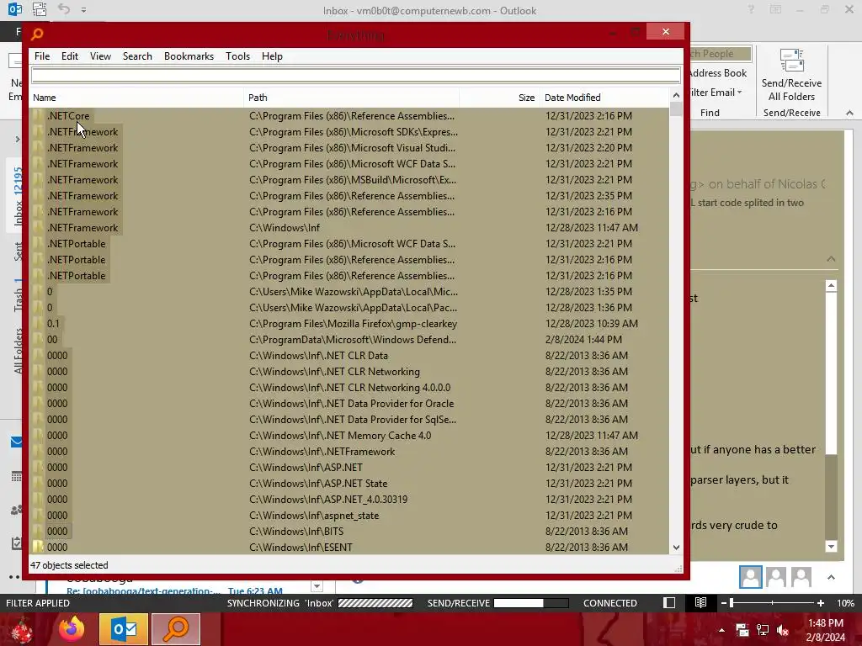Open Customize Quick Access Toolbar dropdown
Screen dimensions: 862x646
83,10
